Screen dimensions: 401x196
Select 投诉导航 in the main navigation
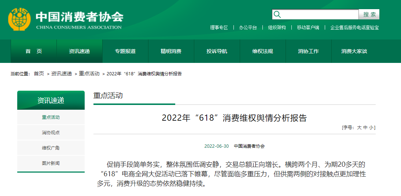pos(217,51)
